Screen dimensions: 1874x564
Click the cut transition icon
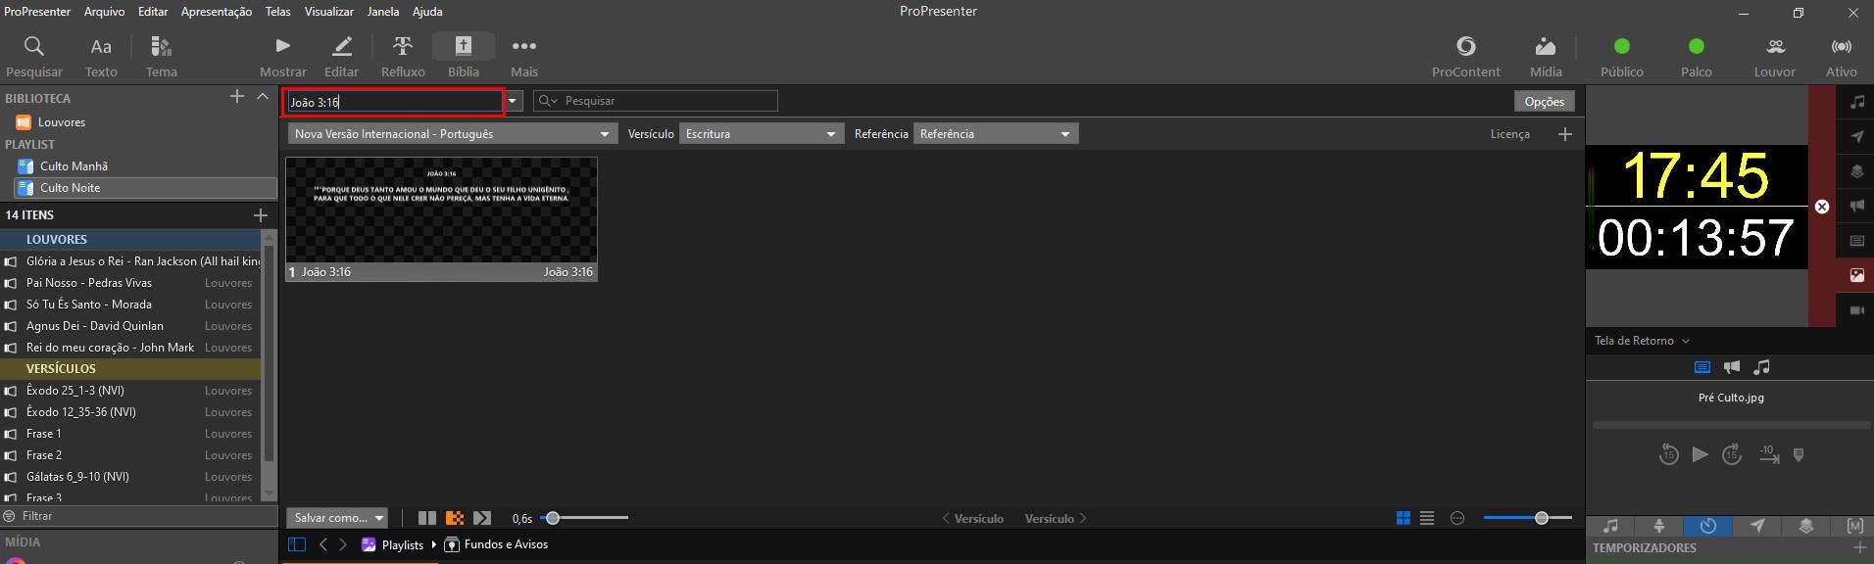coord(427,518)
